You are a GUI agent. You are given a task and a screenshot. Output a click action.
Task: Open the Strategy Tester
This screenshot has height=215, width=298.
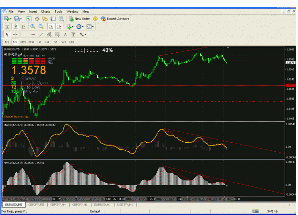pos(61,19)
